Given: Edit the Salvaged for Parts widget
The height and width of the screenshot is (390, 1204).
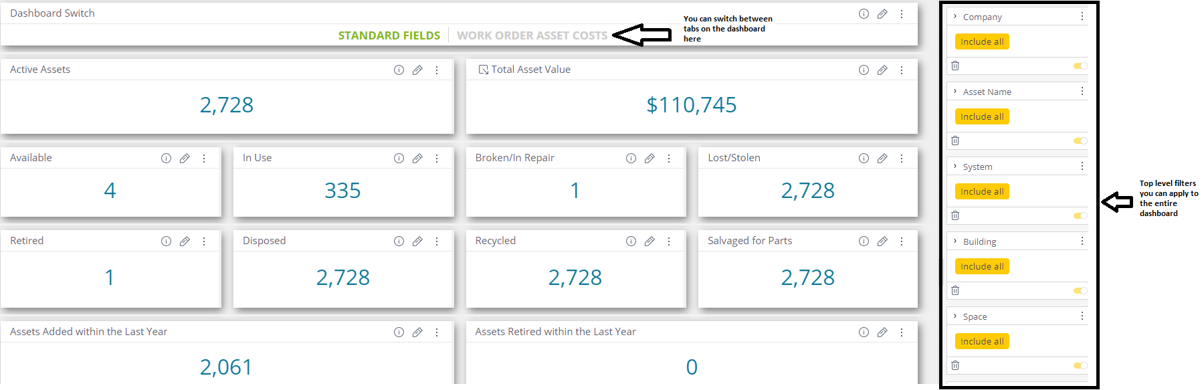Looking at the screenshot, I should [x=882, y=241].
